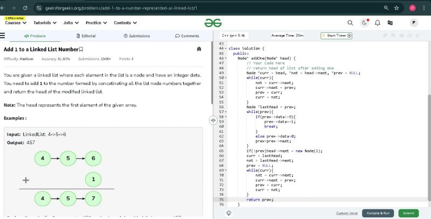The width and height of the screenshot is (431, 219).
Task: Click the GeeksforGeeks logo
Action: (x=213, y=23)
